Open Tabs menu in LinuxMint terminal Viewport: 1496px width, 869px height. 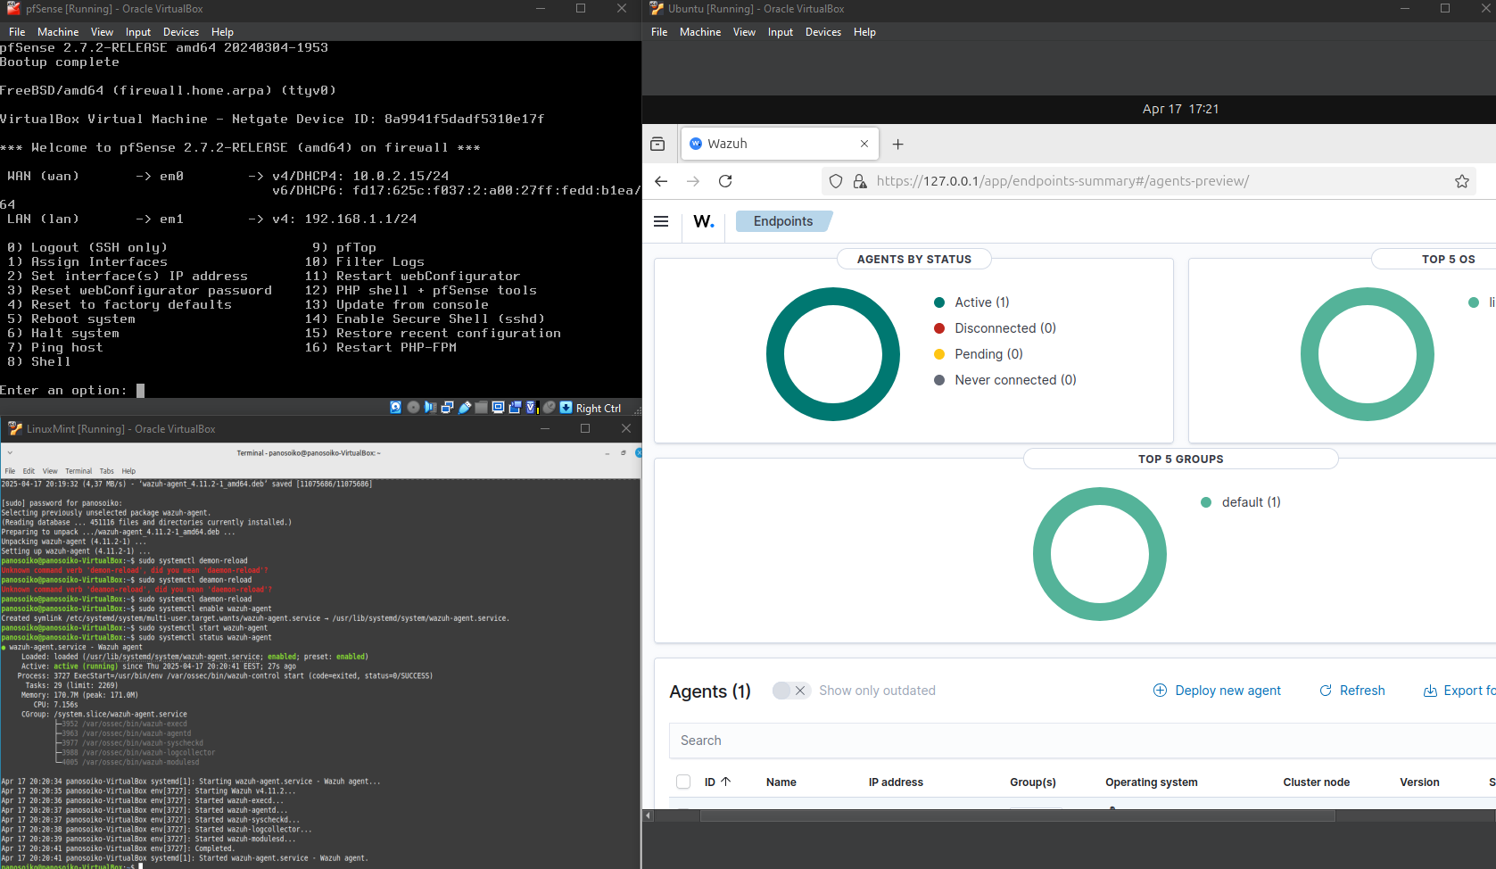(106, 471)
